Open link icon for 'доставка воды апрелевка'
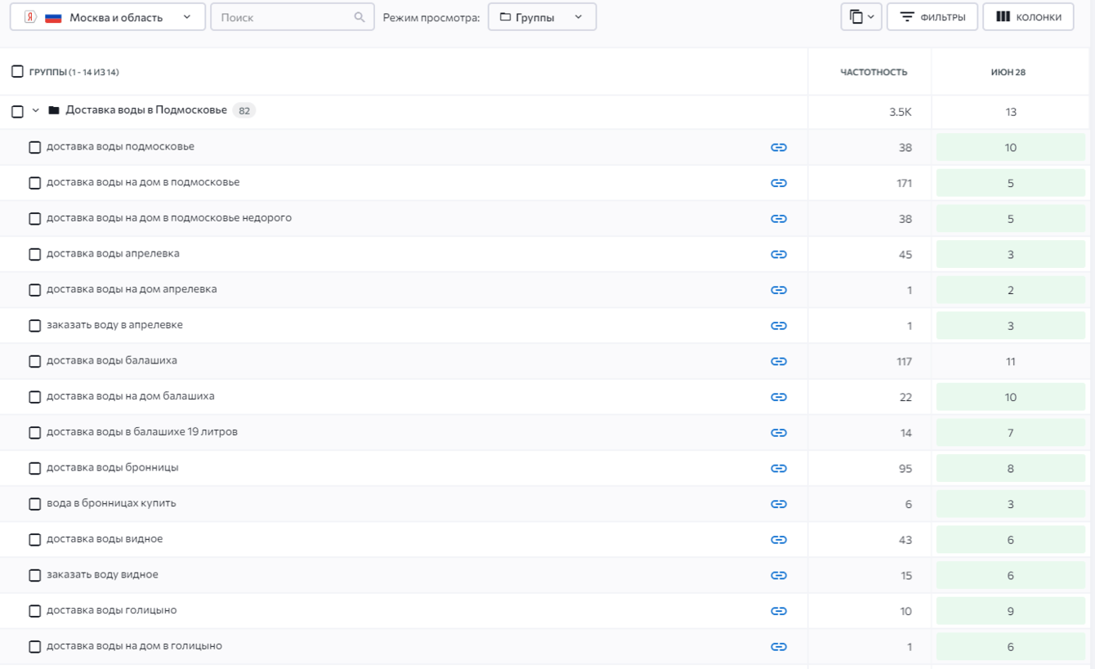This screenshot has width=1095, height=669. pyautogui.click(x=778, y=254)
